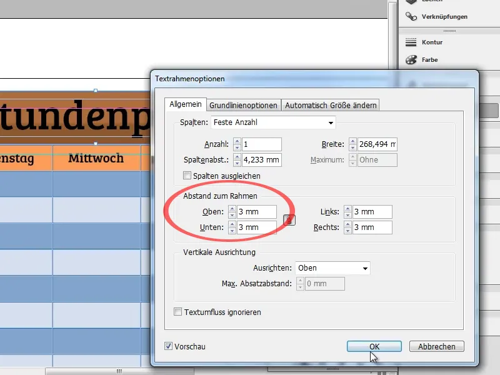
Task: Enable the Spalten ausgleichen checkbox
Action: tap(187, 176)
